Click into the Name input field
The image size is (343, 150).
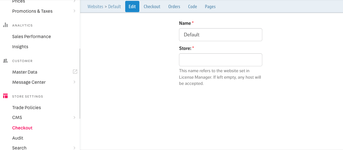point(221,35)
